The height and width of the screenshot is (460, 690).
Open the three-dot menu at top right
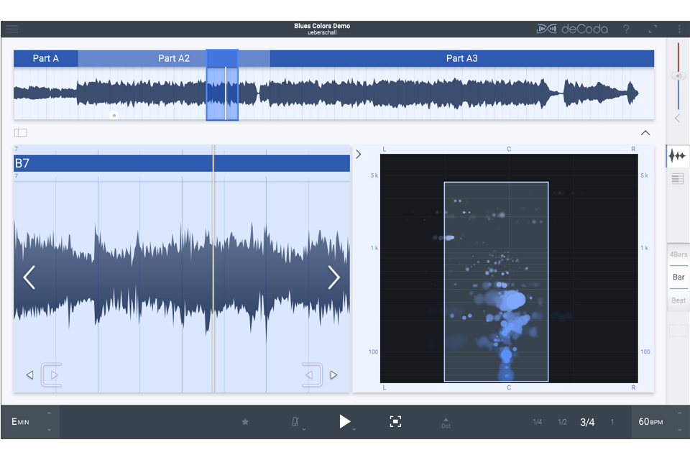click(680, 29)
